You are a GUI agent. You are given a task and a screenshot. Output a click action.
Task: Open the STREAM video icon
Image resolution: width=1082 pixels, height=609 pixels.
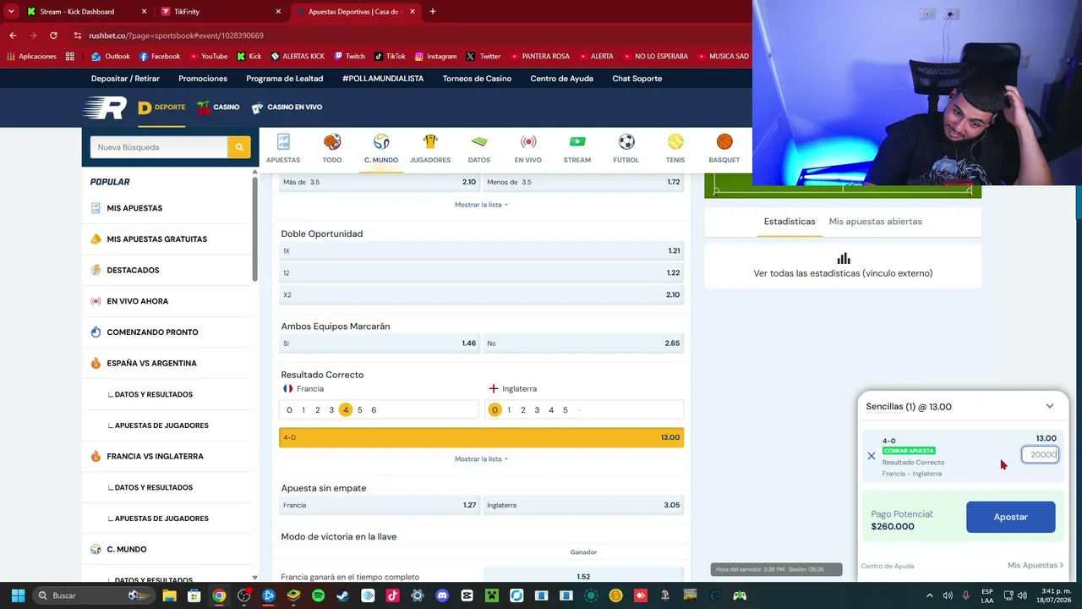[577, 142]
